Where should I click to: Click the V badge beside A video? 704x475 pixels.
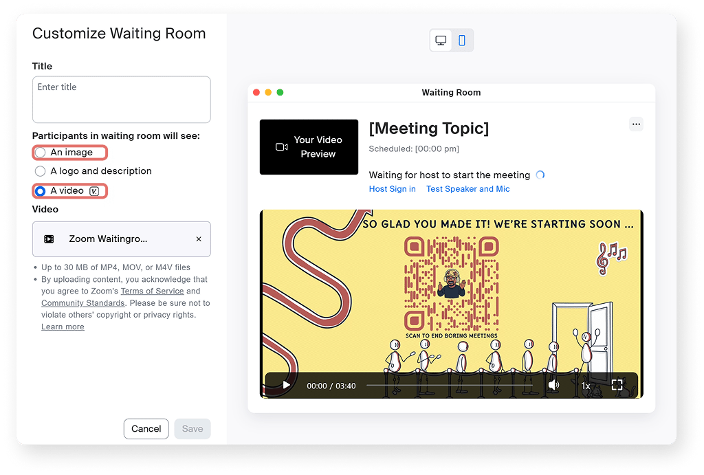click(94, 191)
